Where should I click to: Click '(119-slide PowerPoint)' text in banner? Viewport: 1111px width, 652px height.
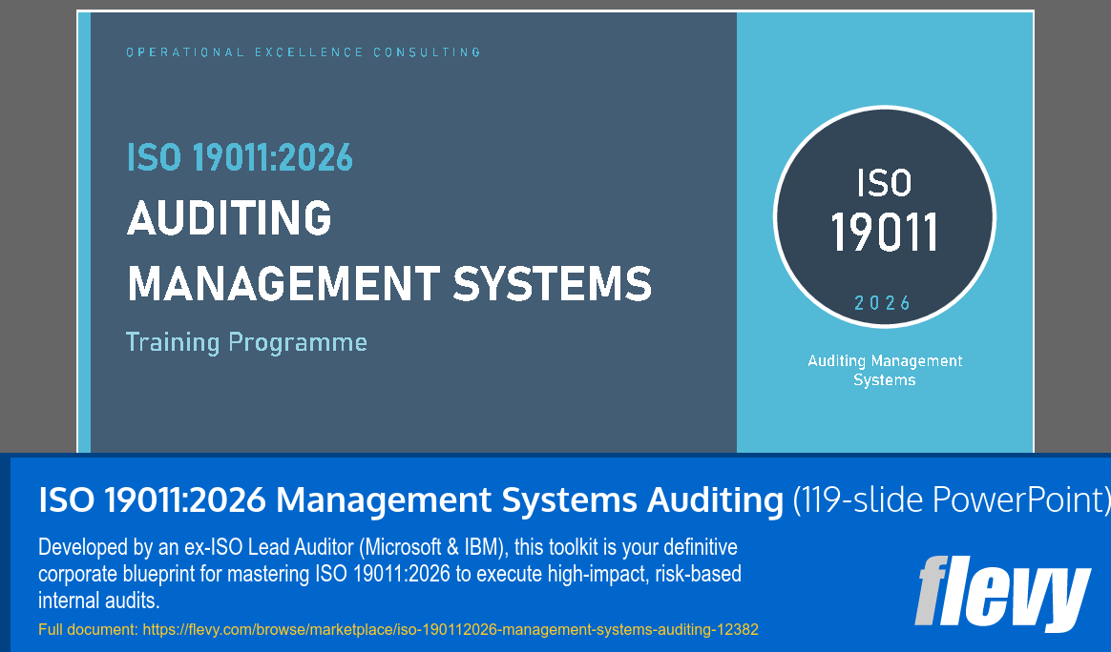[951, 499]
